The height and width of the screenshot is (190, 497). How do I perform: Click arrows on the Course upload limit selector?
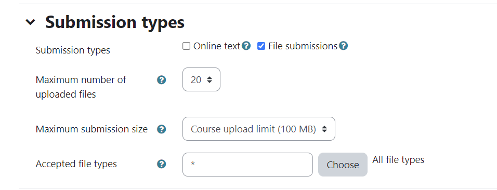[x=324, y=129]
